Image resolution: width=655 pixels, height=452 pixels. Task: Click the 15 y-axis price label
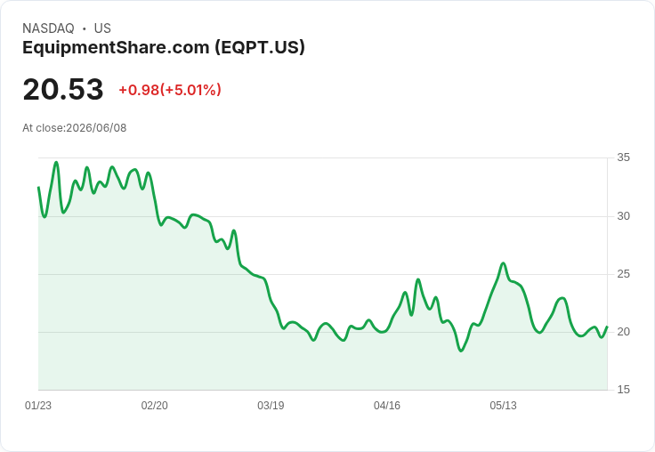pos(623,390)
